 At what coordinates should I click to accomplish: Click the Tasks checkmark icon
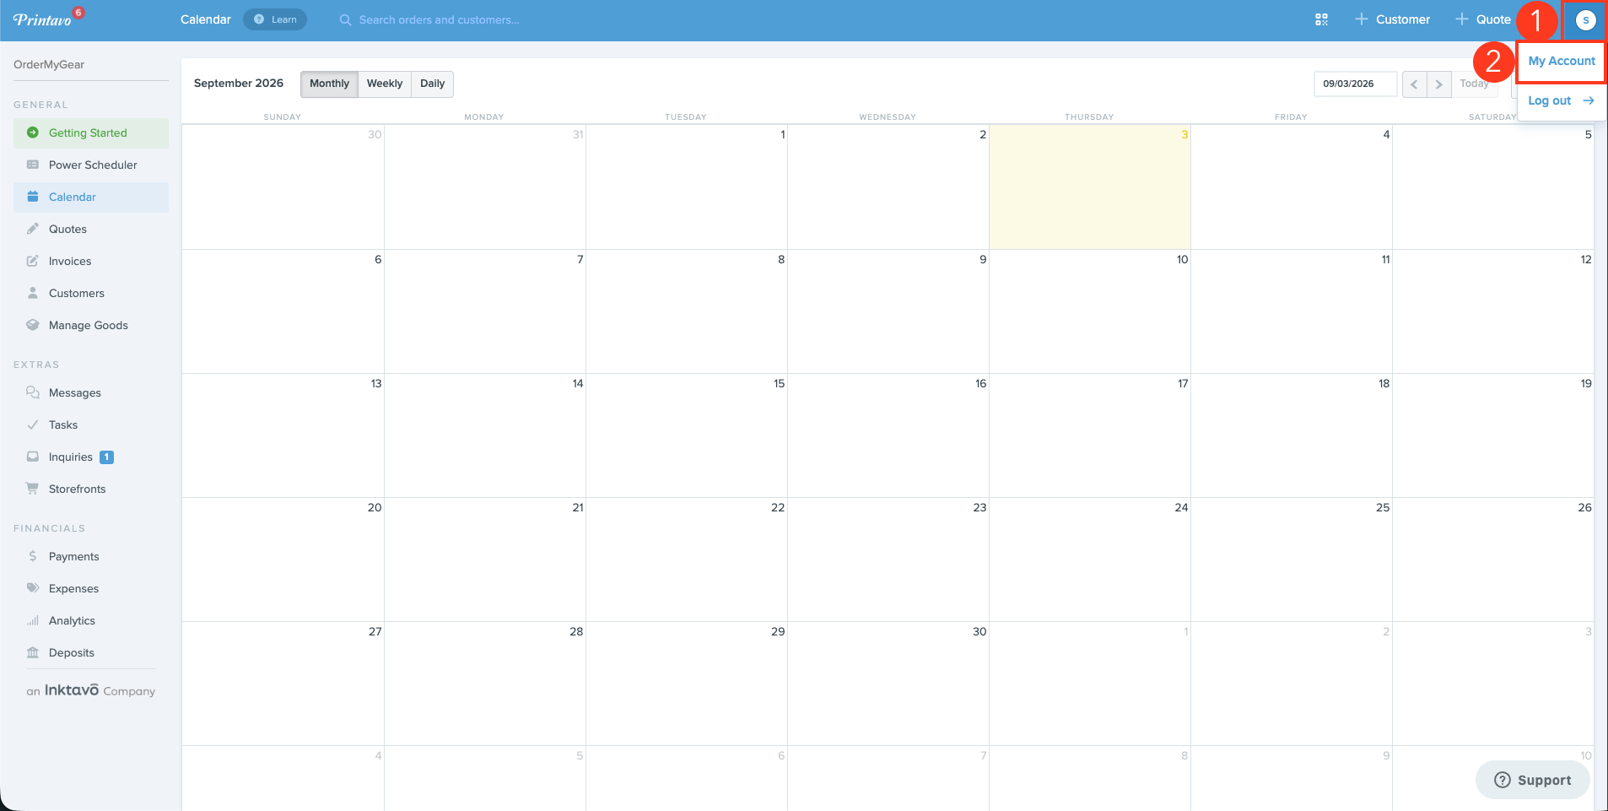pyautogui.click(x=33, y=424)
